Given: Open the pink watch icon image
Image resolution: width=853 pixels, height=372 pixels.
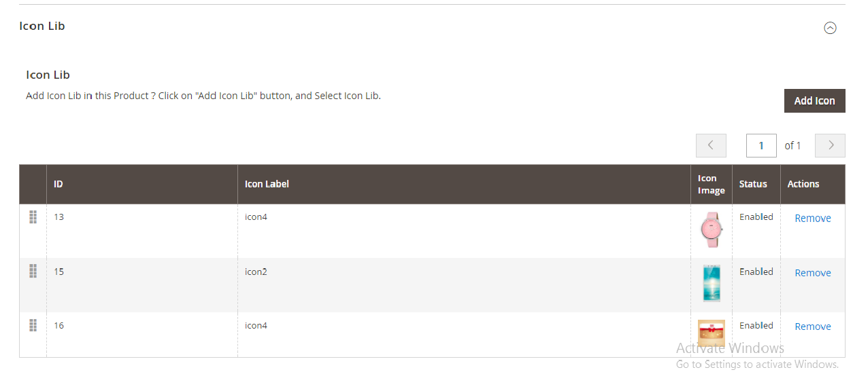Looking at the screenshot, I should (x=712, y=229).
